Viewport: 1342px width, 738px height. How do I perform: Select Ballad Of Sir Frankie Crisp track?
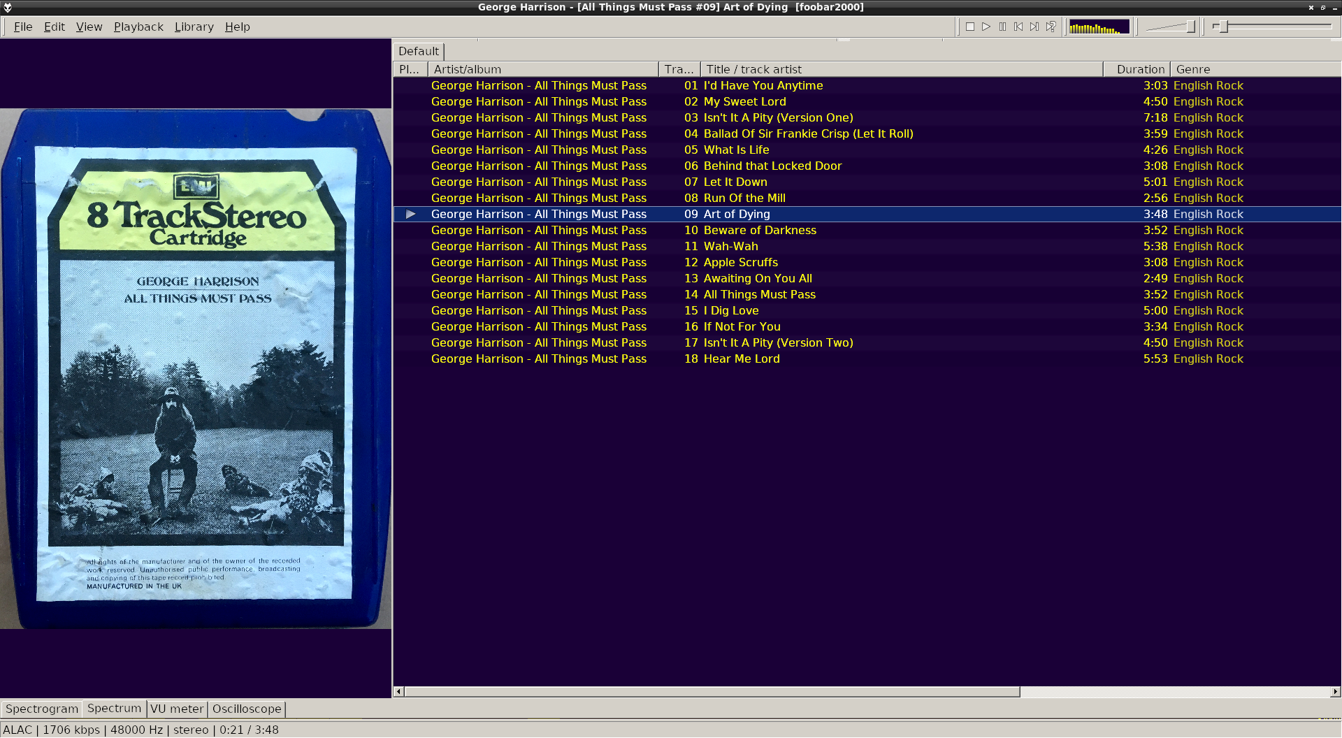click(x=867, y=133)
